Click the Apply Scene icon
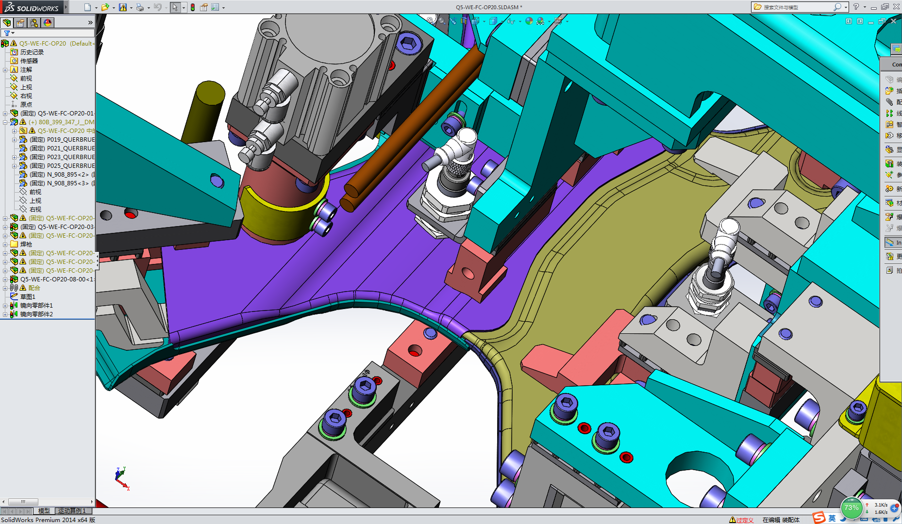 pyautogui.click(x=540, y=21)
